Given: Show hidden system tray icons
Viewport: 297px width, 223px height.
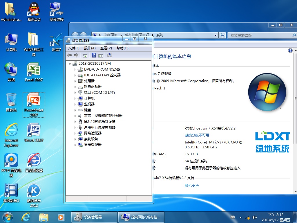Looking at the screenshot, I should tap(240, 217).
